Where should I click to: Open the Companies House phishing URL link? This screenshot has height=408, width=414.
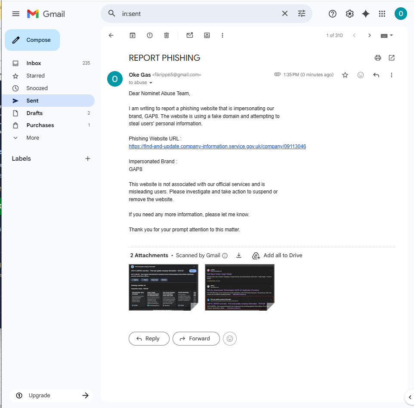(217, 146)
